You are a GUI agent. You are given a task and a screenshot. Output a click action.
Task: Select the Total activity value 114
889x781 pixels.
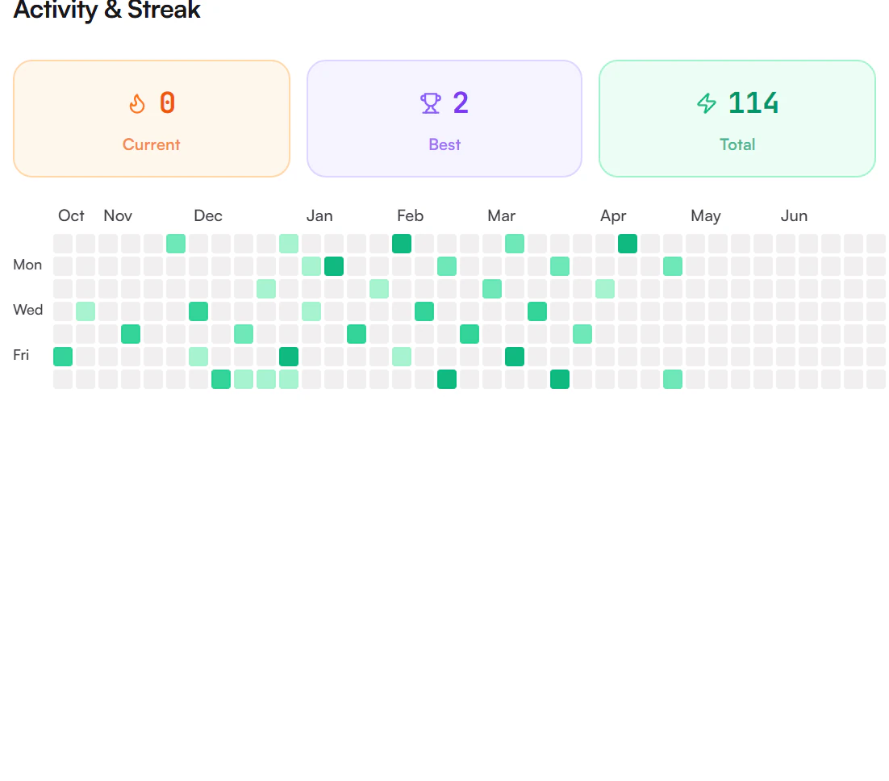(x=753, y=102)
